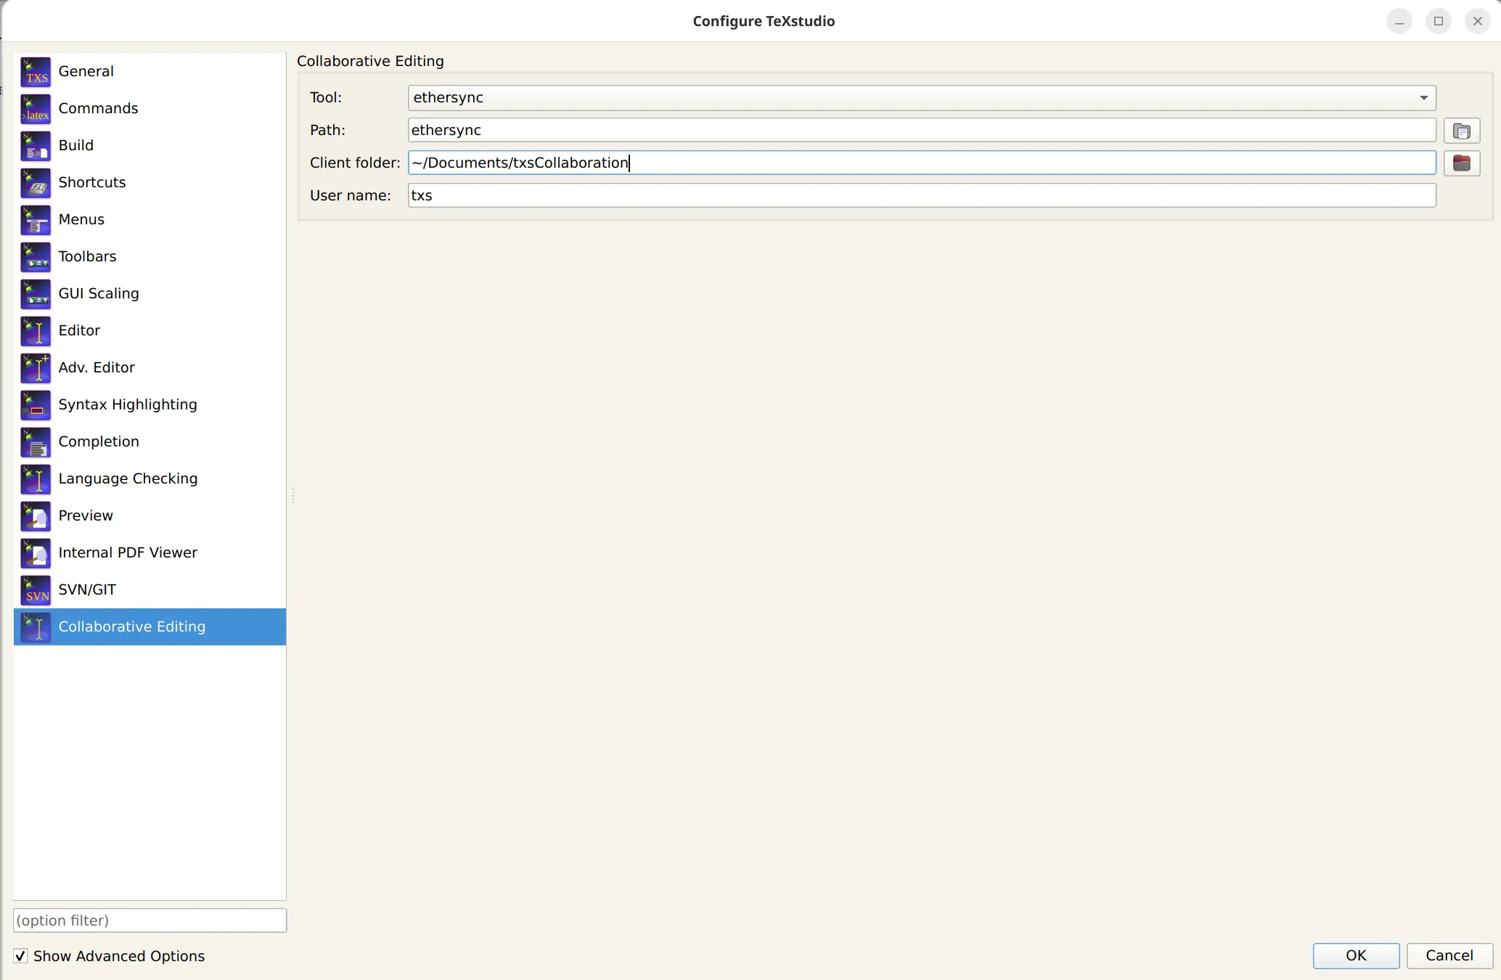The height and width of the screenshot is (980, 1501).
Task: Confirm settings with OK
Action: pos(1356,955)
